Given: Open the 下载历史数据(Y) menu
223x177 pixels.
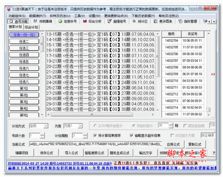Looking at the screenshot, I should [143, 16].
